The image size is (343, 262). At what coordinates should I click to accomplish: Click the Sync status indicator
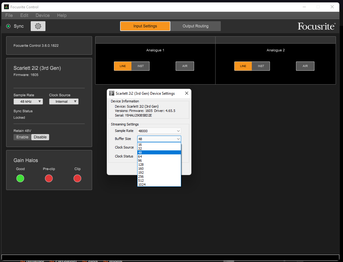[8, 26]
